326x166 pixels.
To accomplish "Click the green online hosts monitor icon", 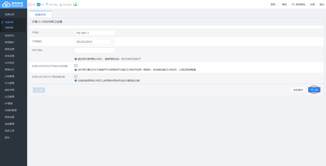I will click(75, 5).
